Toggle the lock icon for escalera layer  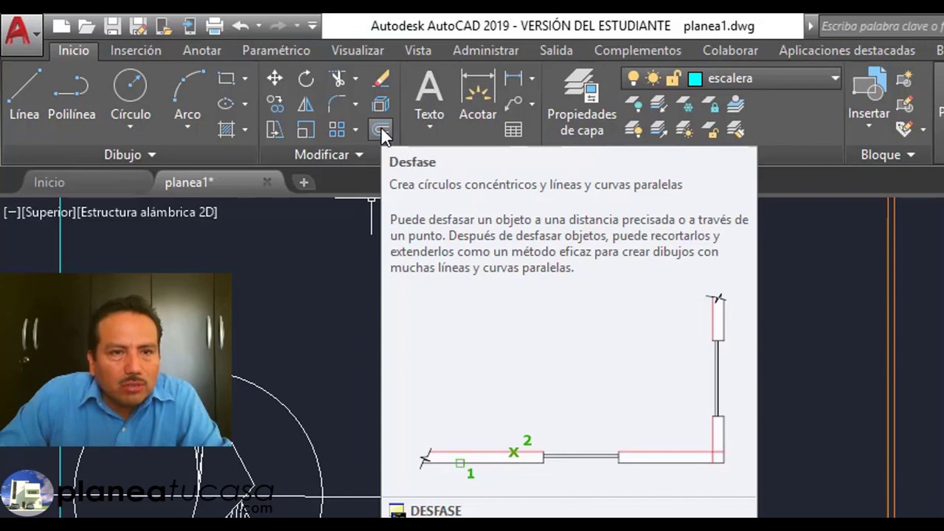(673, 78)
